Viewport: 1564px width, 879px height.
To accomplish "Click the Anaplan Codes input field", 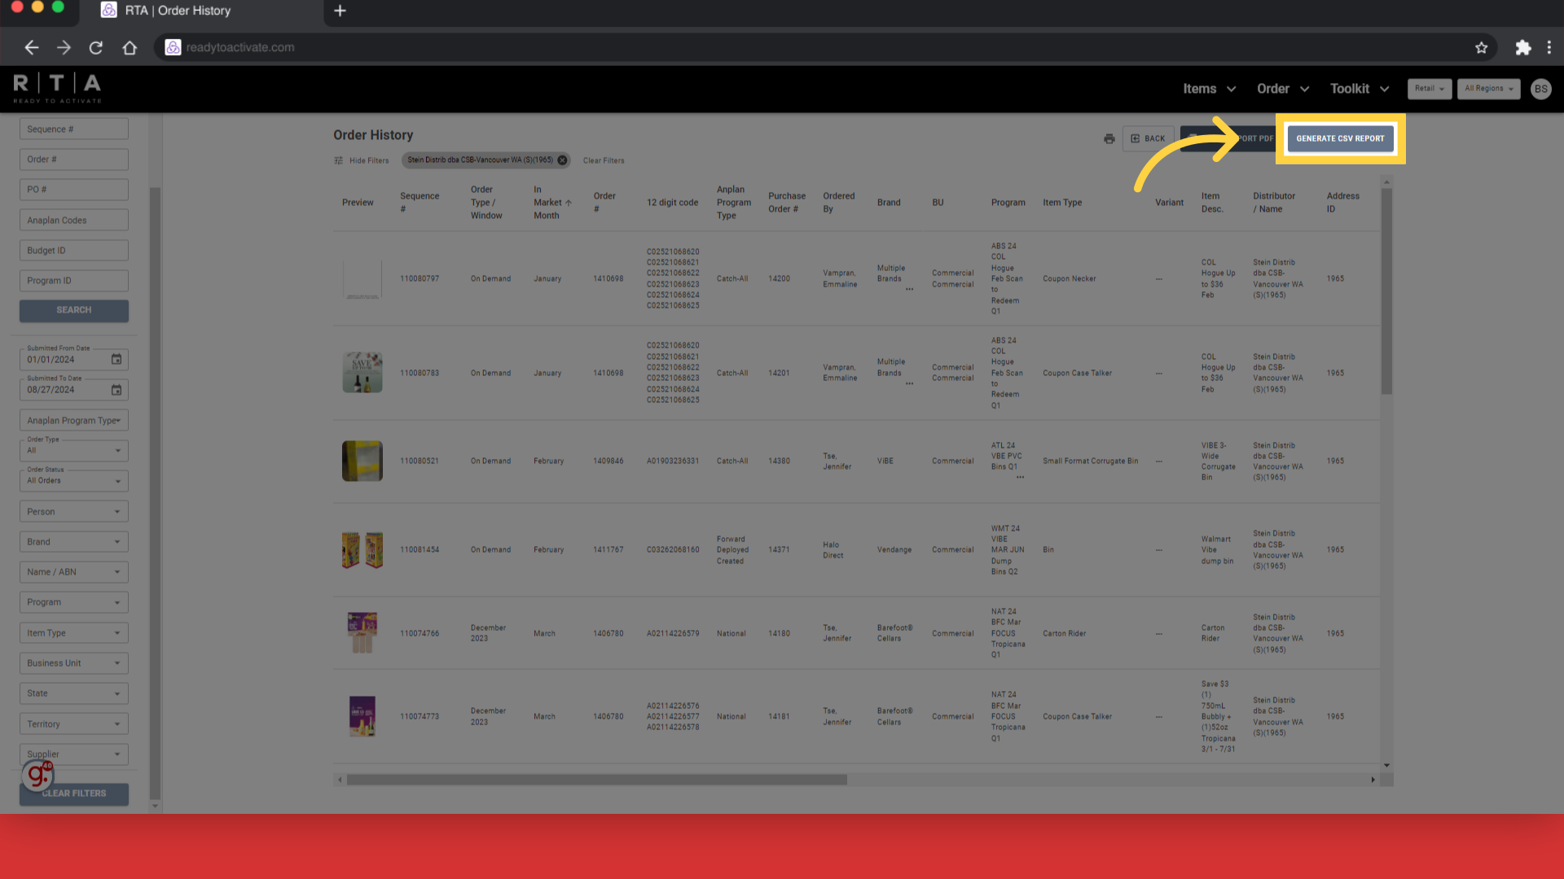I will tap(73, 221).
